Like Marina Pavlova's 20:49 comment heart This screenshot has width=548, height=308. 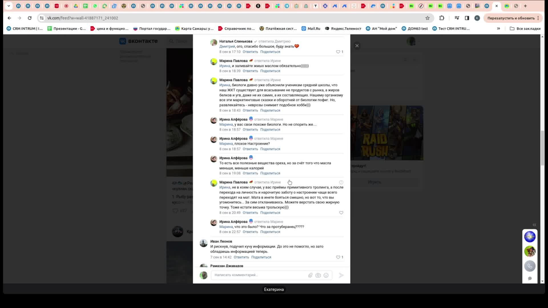click(341, 213)
